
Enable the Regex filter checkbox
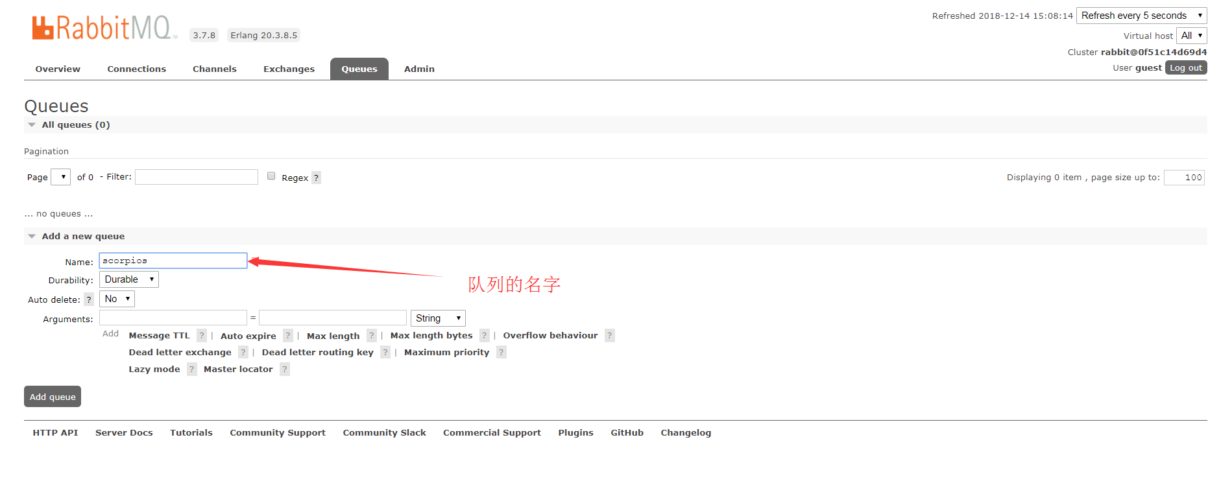coord(271,176)
